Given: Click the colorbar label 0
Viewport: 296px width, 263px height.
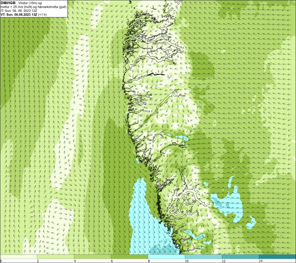Looking at the screenshot, I should tap(1, 261).
